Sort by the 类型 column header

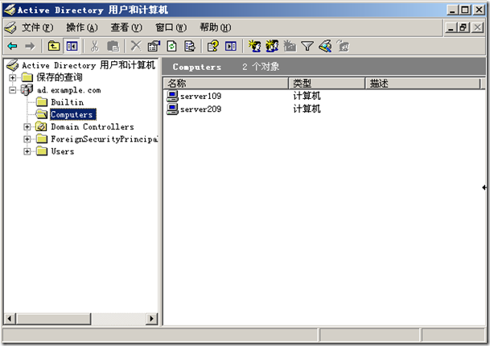coord(327,84)
